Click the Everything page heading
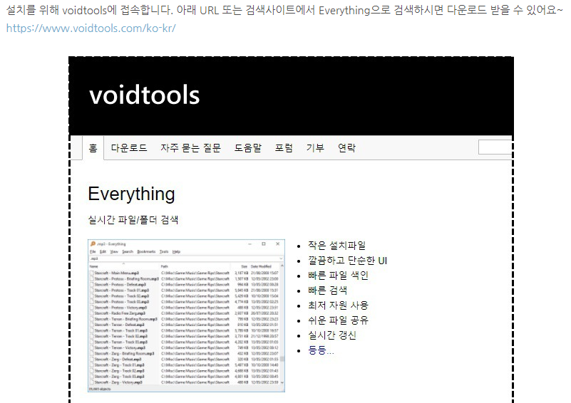Image resolution: width=571 pixels, height=403 pixels. point(131,194)
